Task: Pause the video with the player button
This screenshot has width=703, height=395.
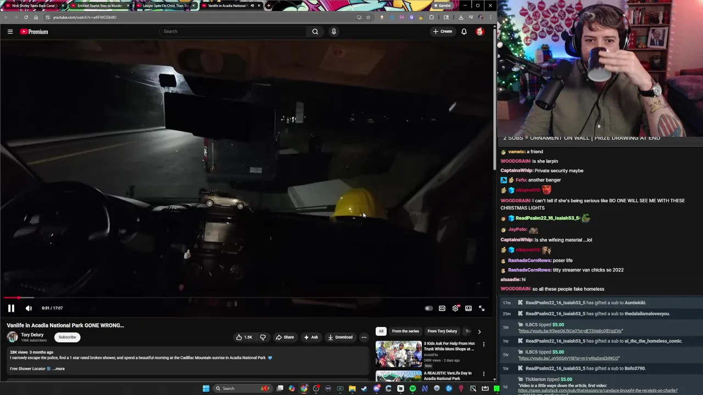Action: click(11, 308)
